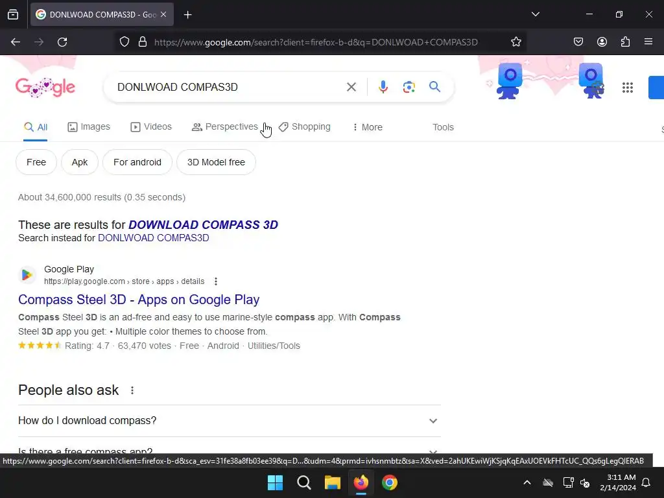Search by image with Google Lens
The image size is (664, 498).
click(409, 87)
